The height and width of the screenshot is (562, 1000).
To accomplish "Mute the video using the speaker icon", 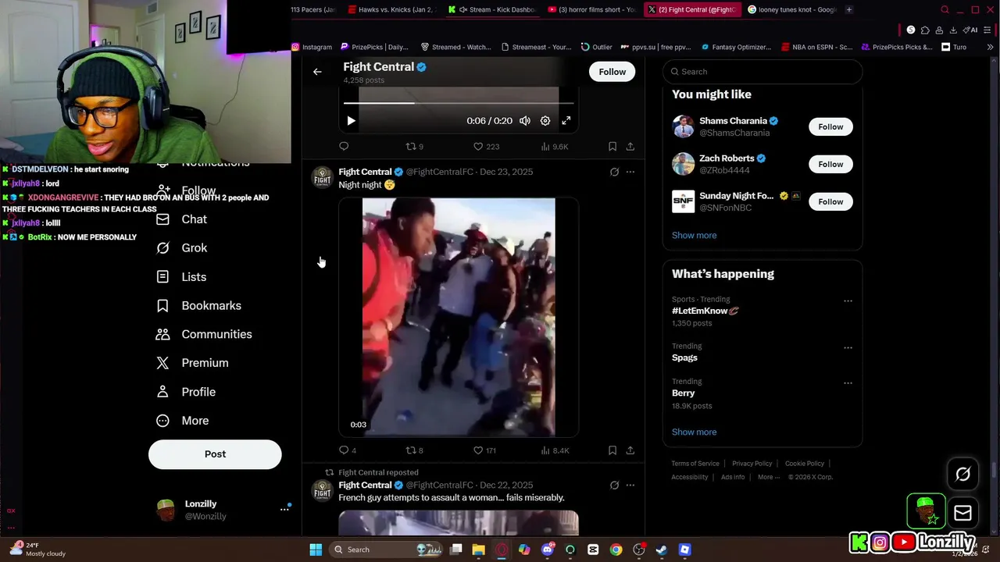I will coord(525,121).
